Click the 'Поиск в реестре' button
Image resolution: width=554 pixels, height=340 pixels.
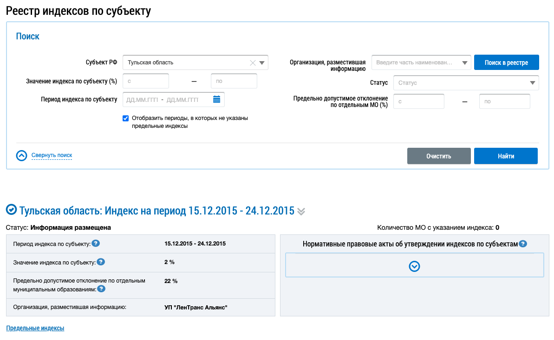point(506,63)
